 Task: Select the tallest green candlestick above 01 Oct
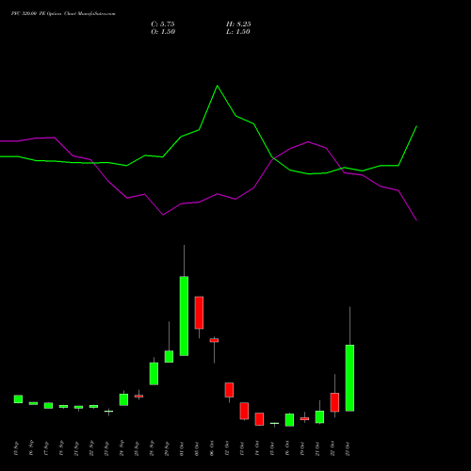184,316
